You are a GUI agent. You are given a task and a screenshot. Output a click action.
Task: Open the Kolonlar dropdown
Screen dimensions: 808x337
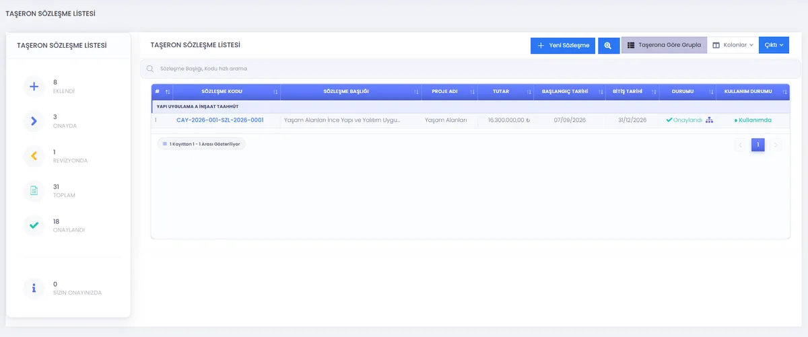[733, 45]
